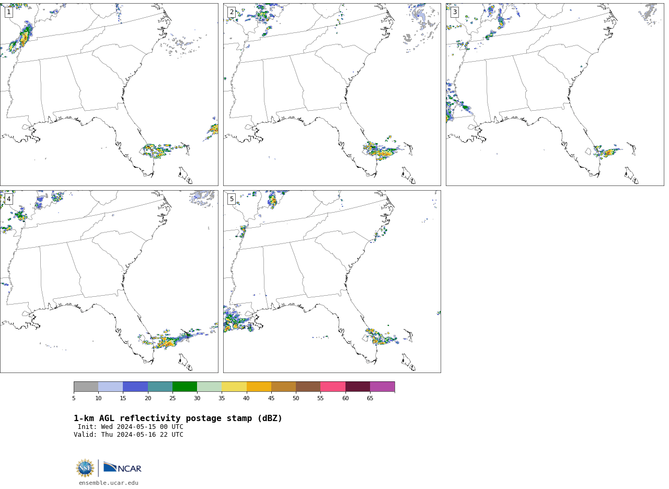
Task: Click the 1-km AGL reflectivity postage stamp title
Action: 178,418
